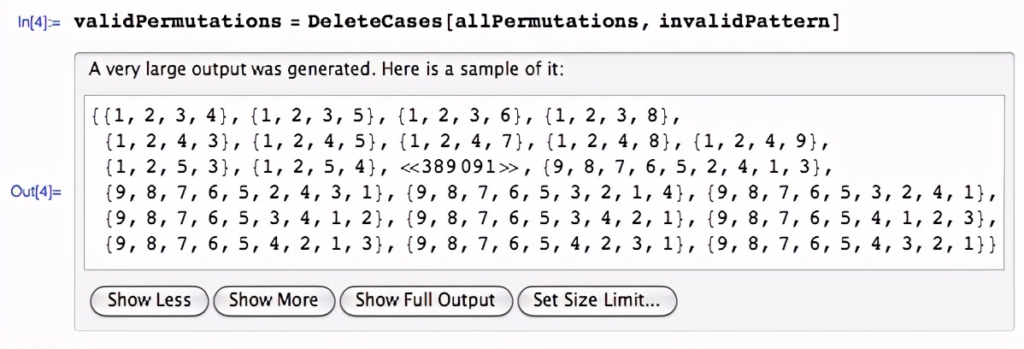
Task: Click the allPermutations argument in the input
Action: point(547,22)
